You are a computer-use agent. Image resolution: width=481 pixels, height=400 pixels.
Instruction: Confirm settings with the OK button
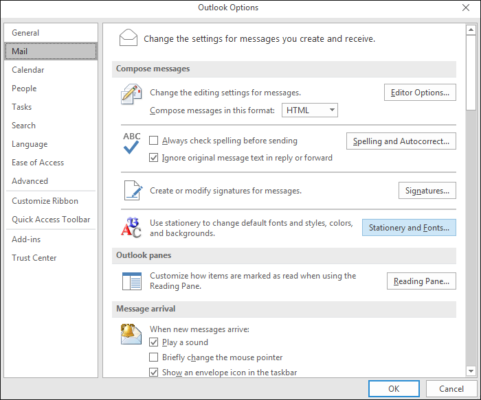tap(394, 388)
